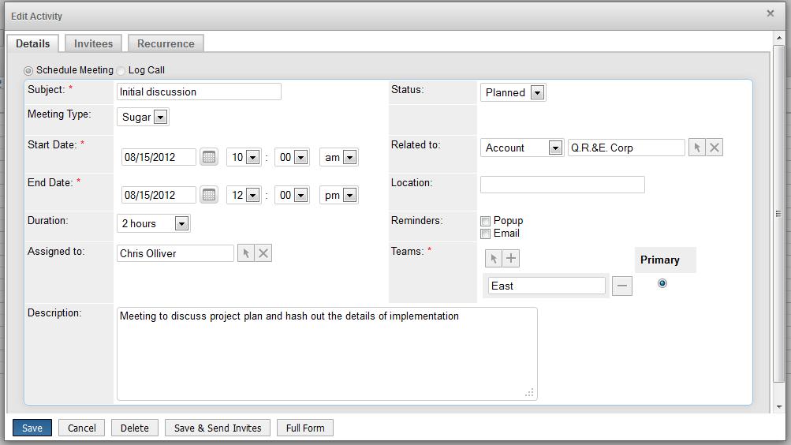This screenshot has width=791, height=445.
Task: Switch to Invitees tab
Action: point(93,43)
